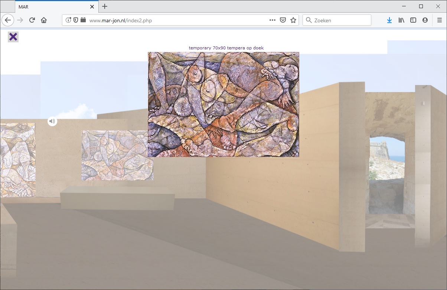Open a new browser tab
The width and height of the screenshot is (447, 290).
pos(105,6)
